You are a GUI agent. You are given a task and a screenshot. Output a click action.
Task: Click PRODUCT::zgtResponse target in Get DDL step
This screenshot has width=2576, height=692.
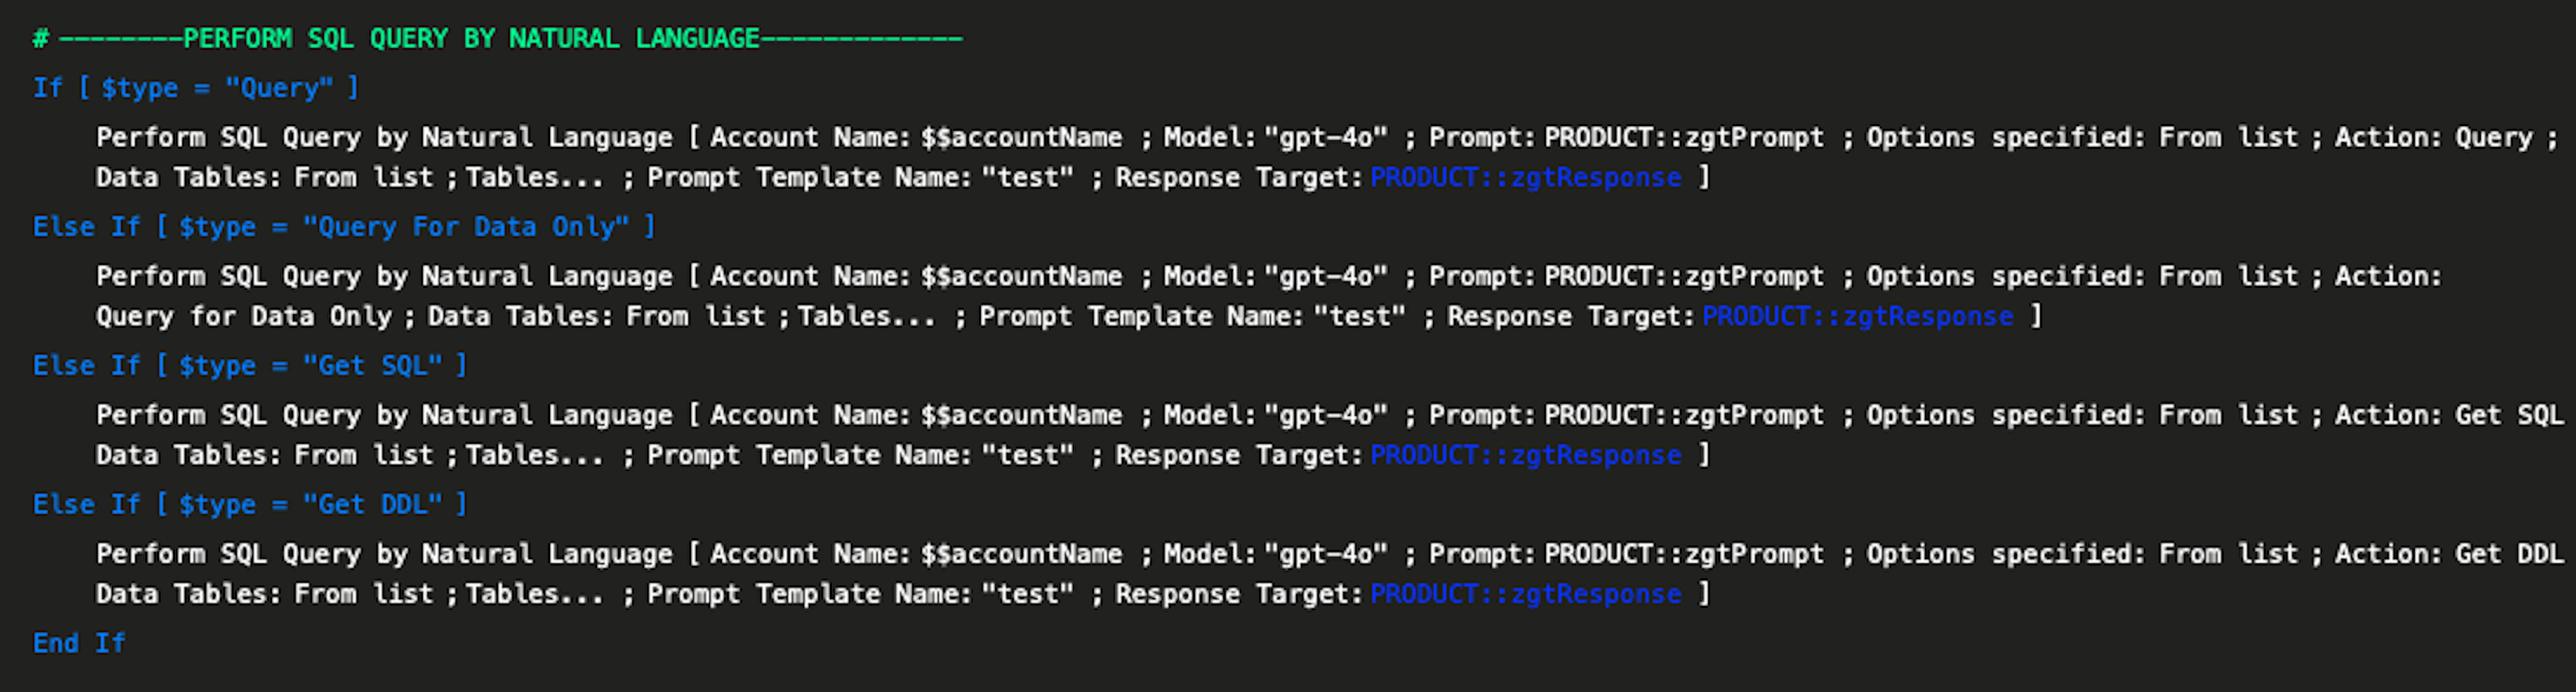(x=1526, y=595)
